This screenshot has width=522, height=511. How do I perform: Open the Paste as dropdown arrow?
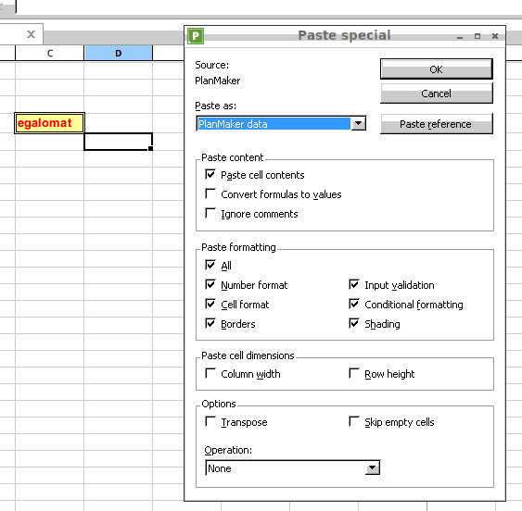[359, 124]
